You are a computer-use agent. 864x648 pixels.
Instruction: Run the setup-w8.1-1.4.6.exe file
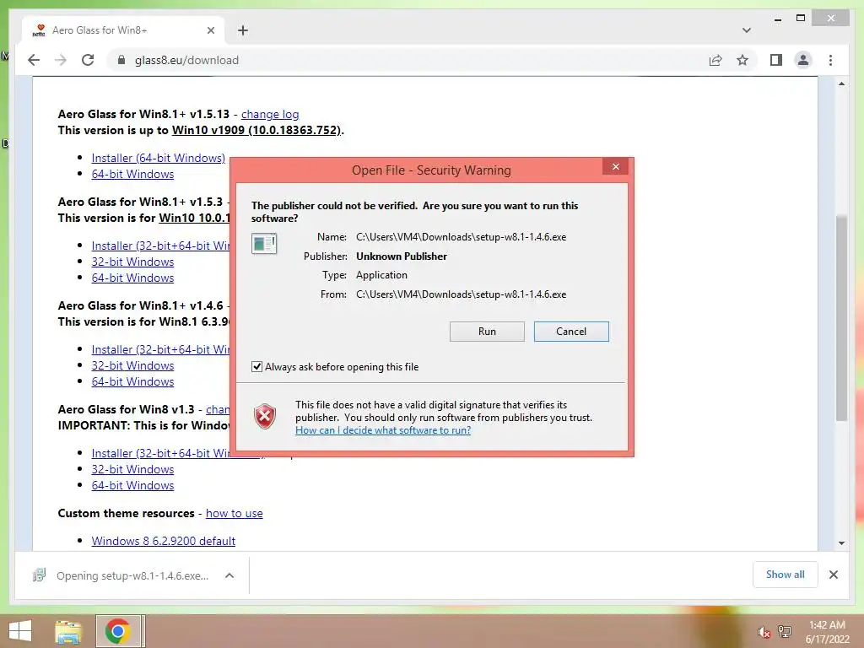coord(487,331)
